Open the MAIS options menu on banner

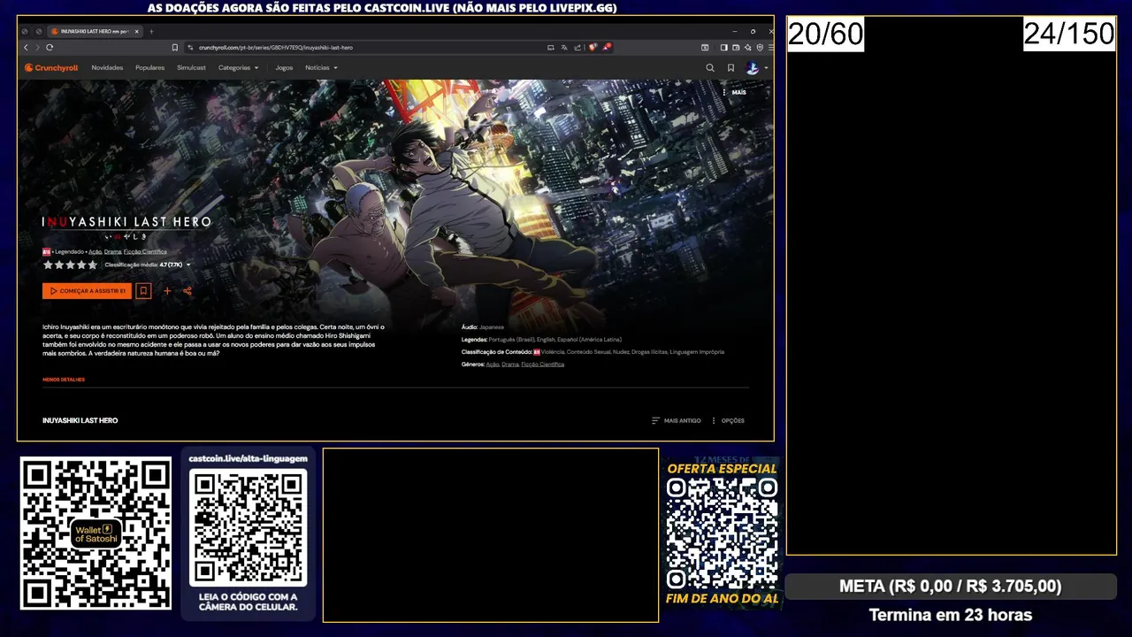coord(734,92)
